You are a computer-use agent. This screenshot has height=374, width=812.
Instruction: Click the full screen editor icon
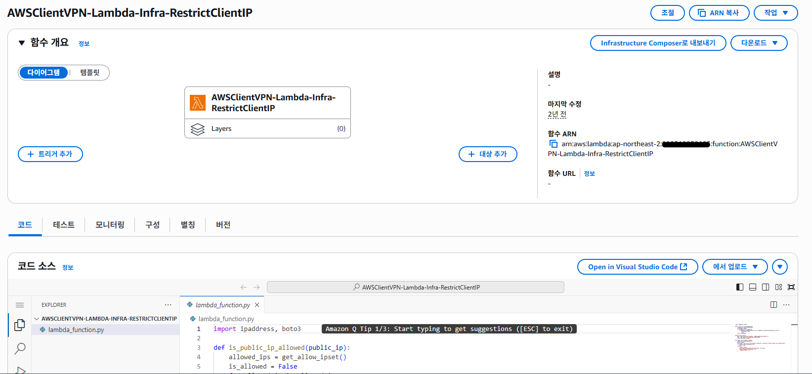tap(791, 287)
